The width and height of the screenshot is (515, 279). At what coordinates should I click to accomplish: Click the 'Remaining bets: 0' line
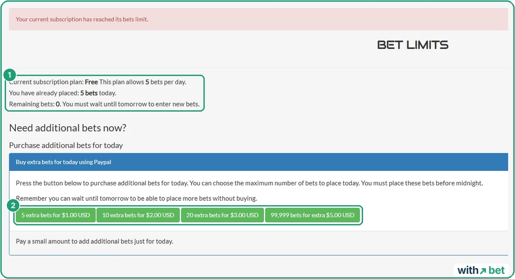pyautogui.click(x=104, y=104)
